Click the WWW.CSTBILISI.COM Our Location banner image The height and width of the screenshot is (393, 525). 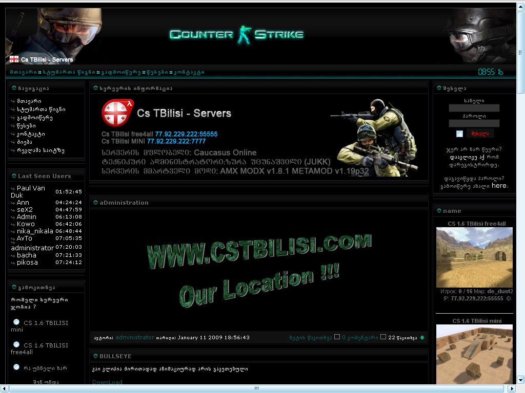[259, 270]
